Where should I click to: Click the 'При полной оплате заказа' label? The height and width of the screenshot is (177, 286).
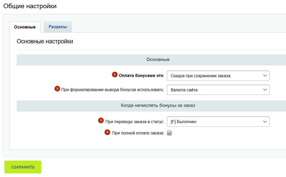pos(138,133)
